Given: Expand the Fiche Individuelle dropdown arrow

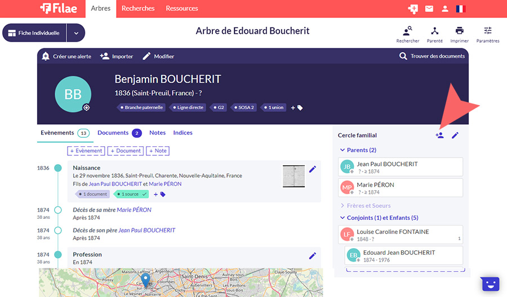Looking at the screenshot, I should tap(76, 33).
